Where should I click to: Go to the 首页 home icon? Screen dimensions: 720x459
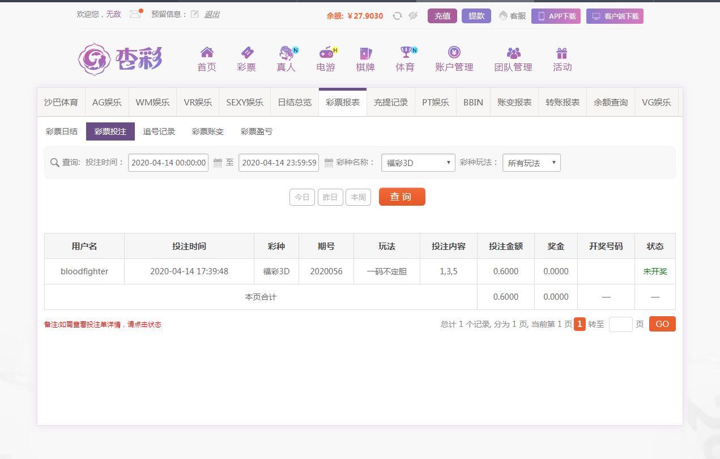tap(207, 53)
